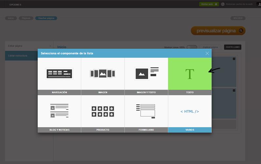Click the duplicar página button

click(x=210, y=47)
